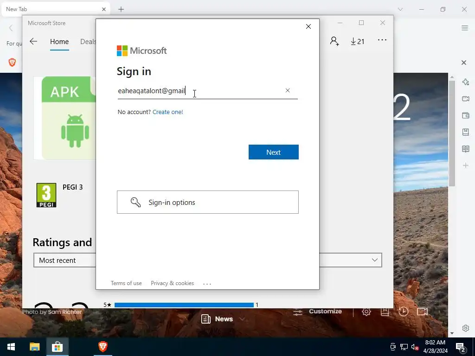
Task: Open the notification center
Action: pos(461,348)
